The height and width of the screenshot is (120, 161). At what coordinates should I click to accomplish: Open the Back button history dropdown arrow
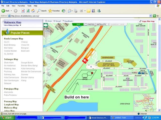pos(11,11)
